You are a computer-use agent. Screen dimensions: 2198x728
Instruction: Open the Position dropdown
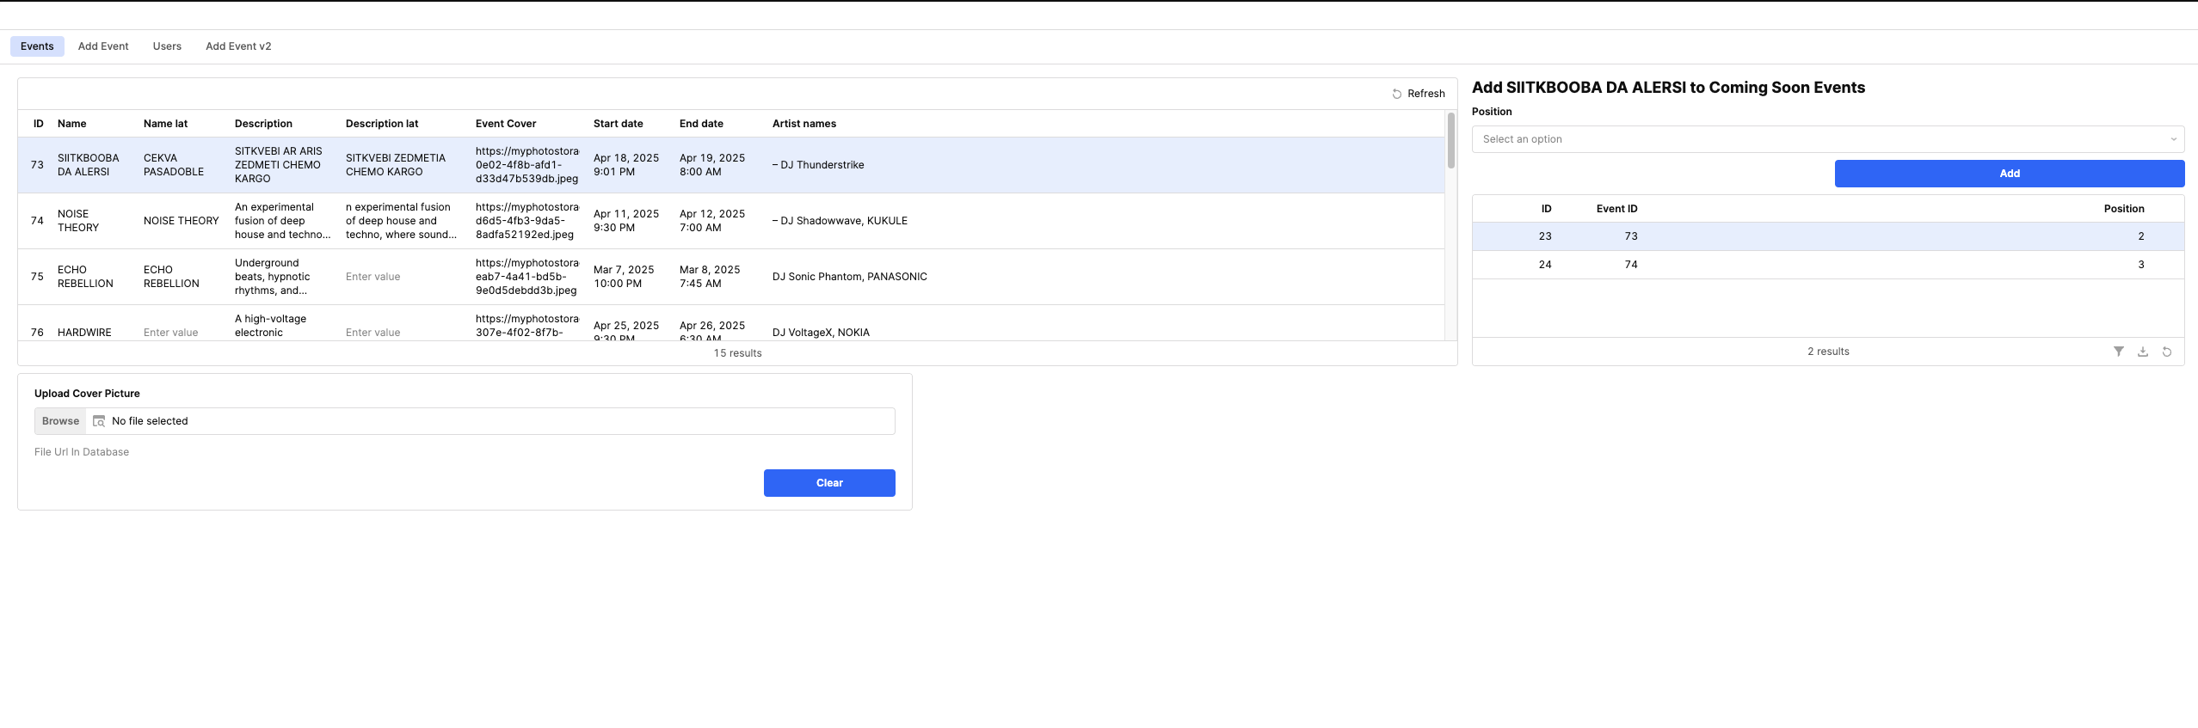tap(1827, 139)
